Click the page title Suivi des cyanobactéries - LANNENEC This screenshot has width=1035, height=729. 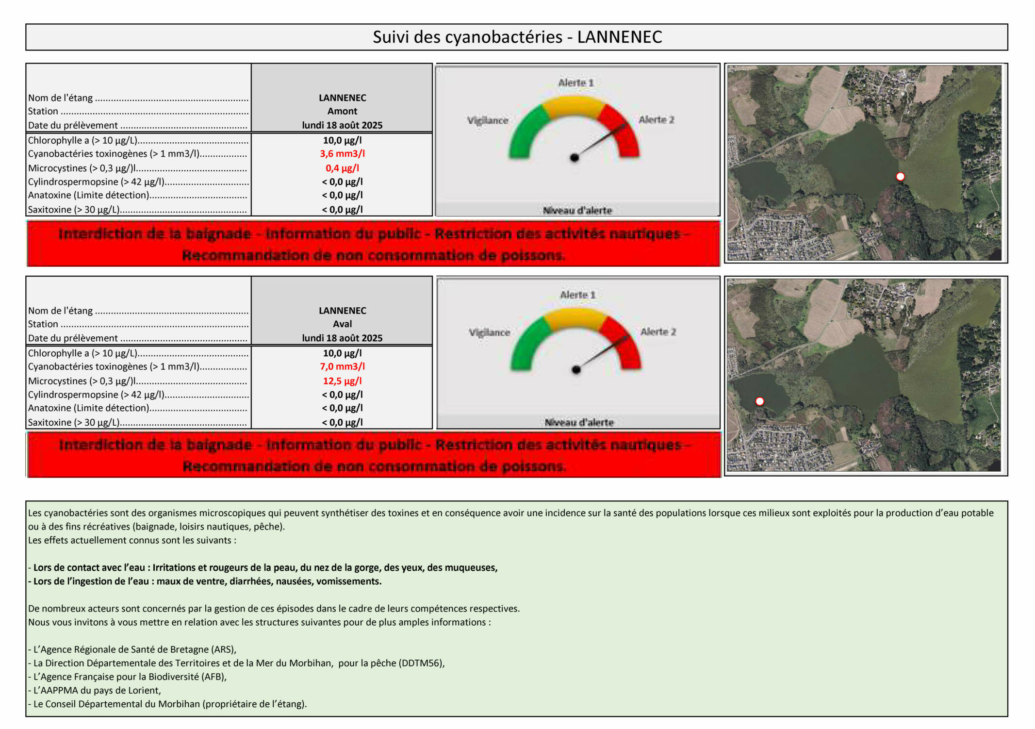pyautogui.click(x=517, y=37)
